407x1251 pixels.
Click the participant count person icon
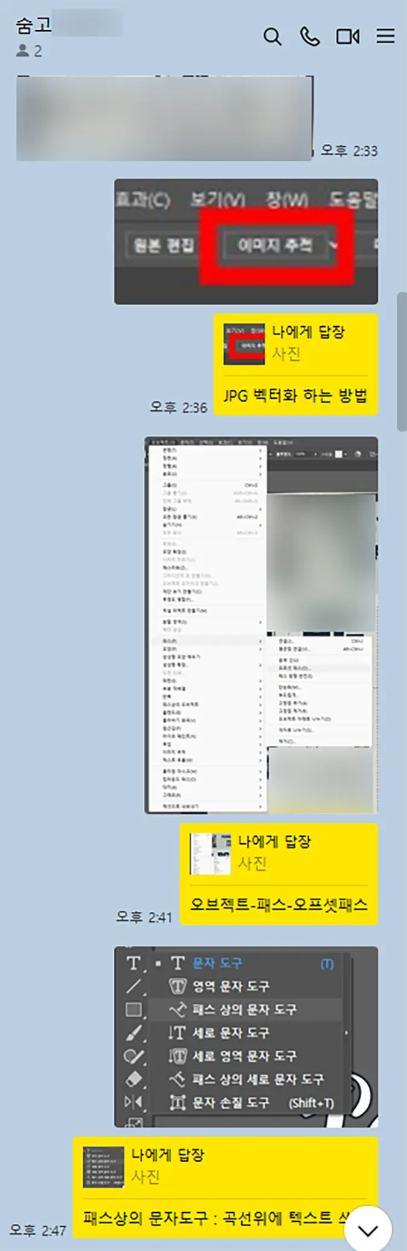click(x=23, y=51)
